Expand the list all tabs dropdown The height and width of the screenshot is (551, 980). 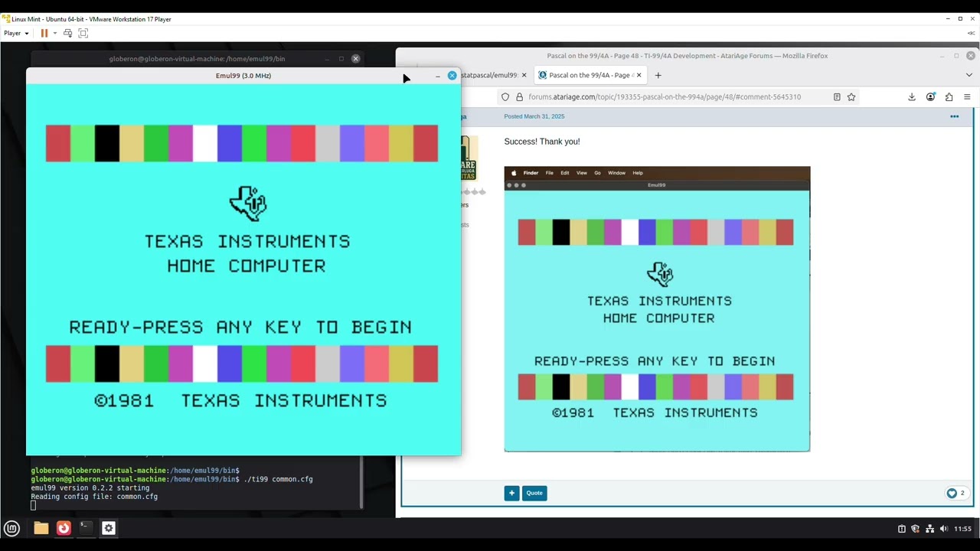click(x=969, y=75)
